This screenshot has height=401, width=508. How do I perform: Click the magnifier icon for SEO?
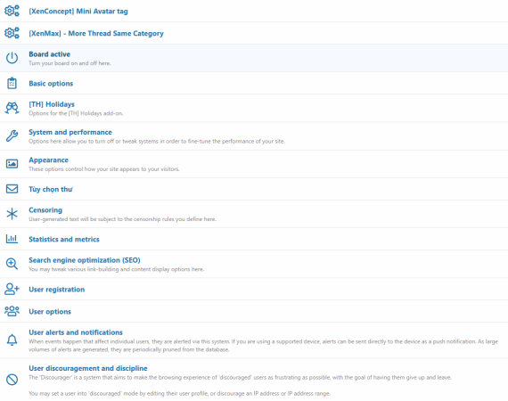click(12, 264)
